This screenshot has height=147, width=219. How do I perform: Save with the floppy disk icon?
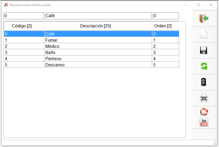[204, 50]
